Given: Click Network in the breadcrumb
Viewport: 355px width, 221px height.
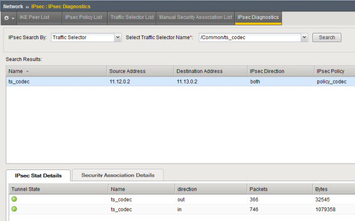Looking at the screenshot, I should (13, 7).
